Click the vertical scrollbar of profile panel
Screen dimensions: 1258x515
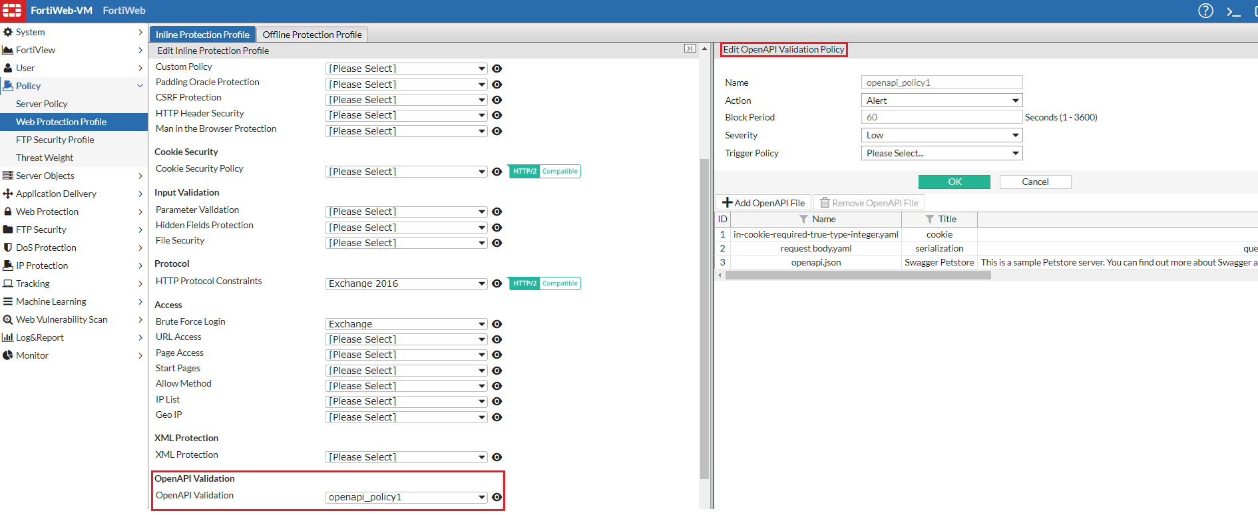[x=704, y=319]
